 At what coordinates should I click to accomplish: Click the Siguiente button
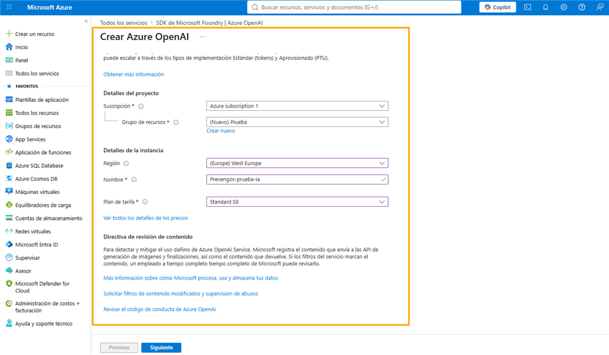pos(161,347)
